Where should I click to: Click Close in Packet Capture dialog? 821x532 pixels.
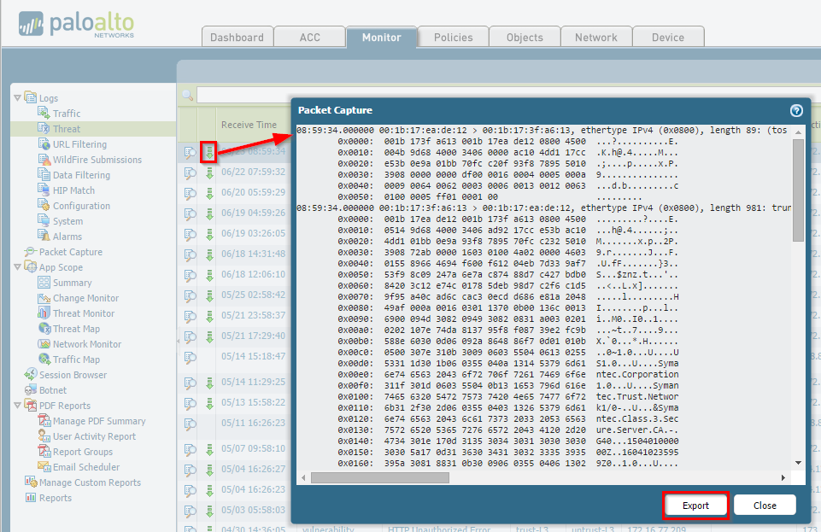tap(765, 506)
